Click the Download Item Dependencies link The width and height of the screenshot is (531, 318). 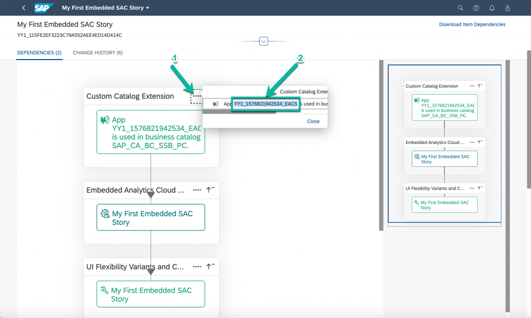point(472,24)
